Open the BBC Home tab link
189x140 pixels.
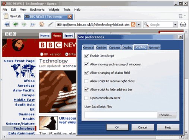45,36
